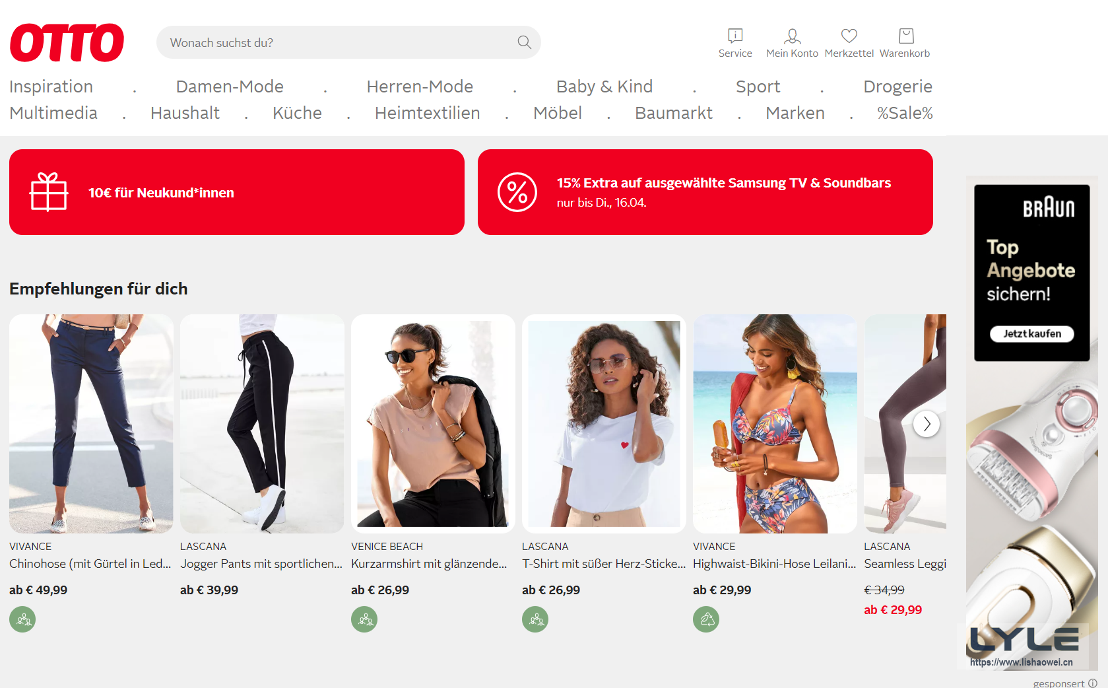Click the VENICE BEACH brand label
1108x688 pixels.
[387, 547]
